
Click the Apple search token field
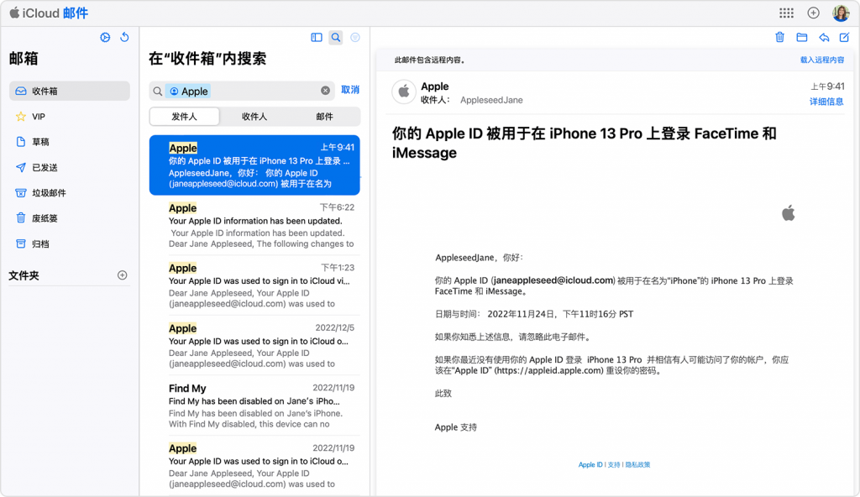tap(188, 91)
